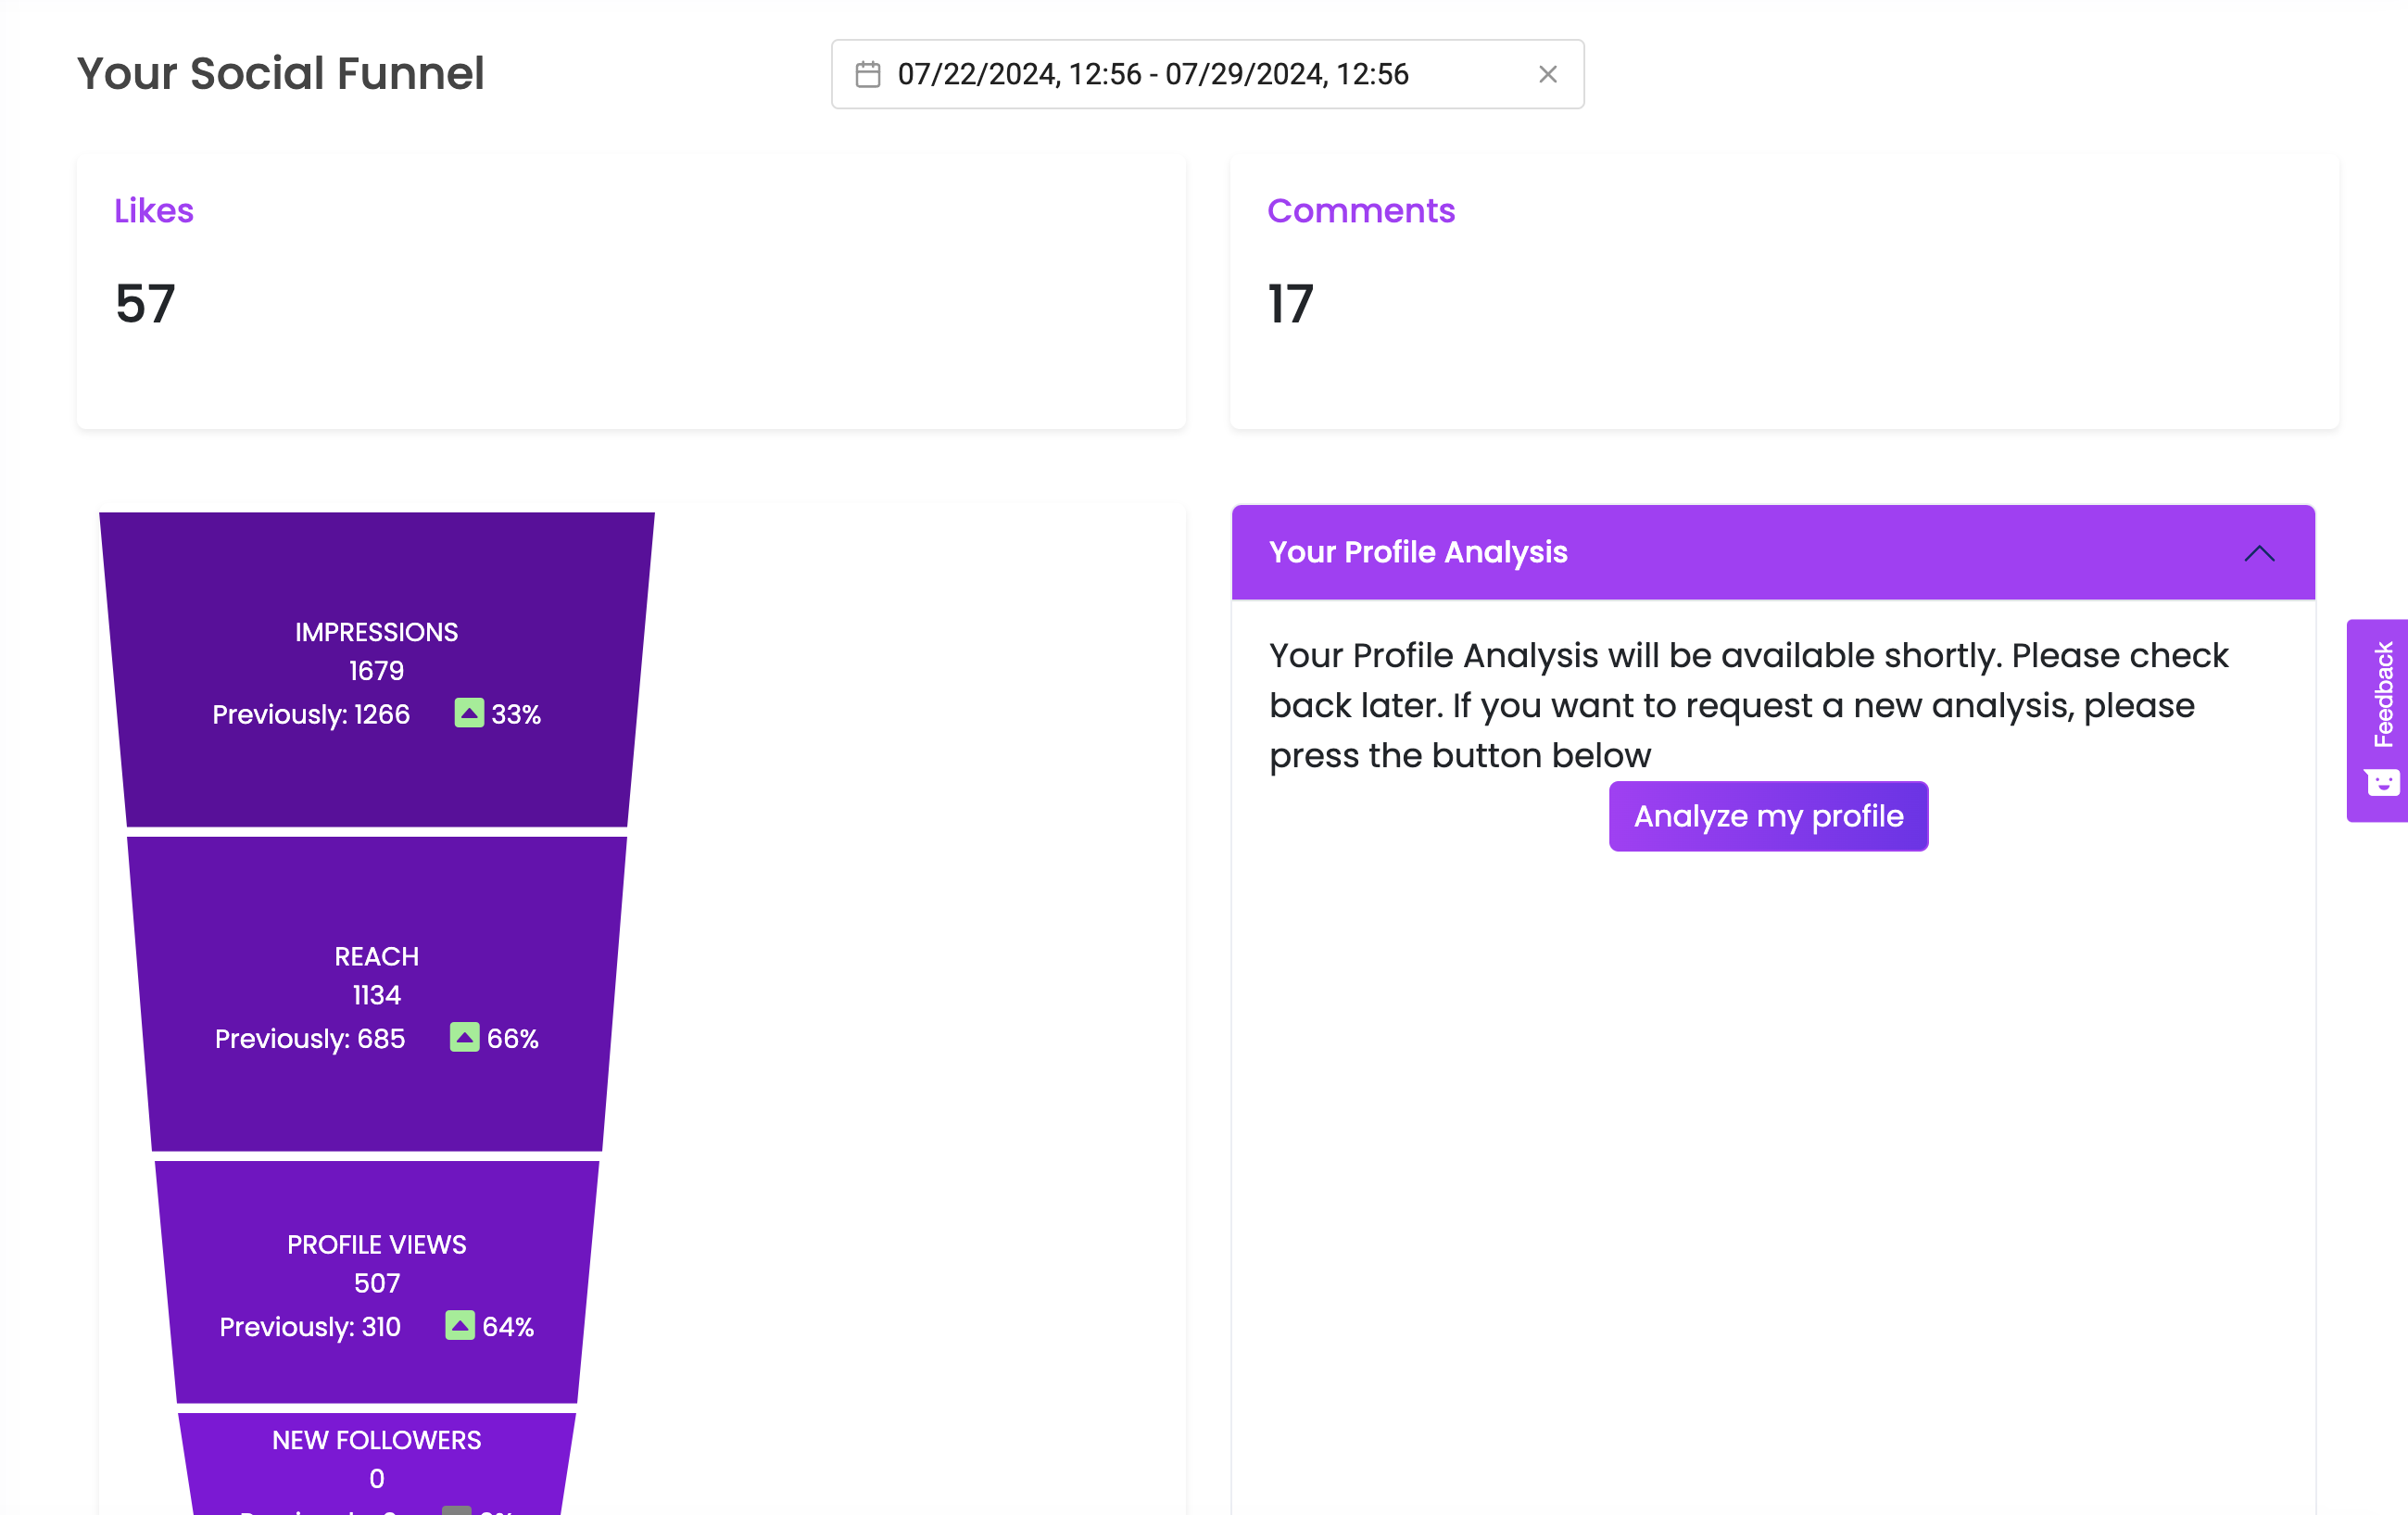Open the date range input field
The height and width of the screenshot is (1515, 2408).
pyautogui.click(x=1207, y=74)
